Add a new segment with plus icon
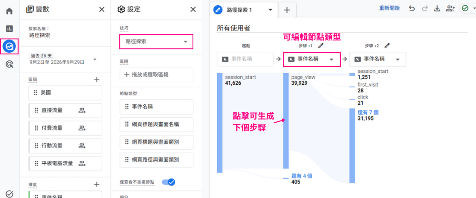This screenshot has height=198, width=476. (97, 79)
